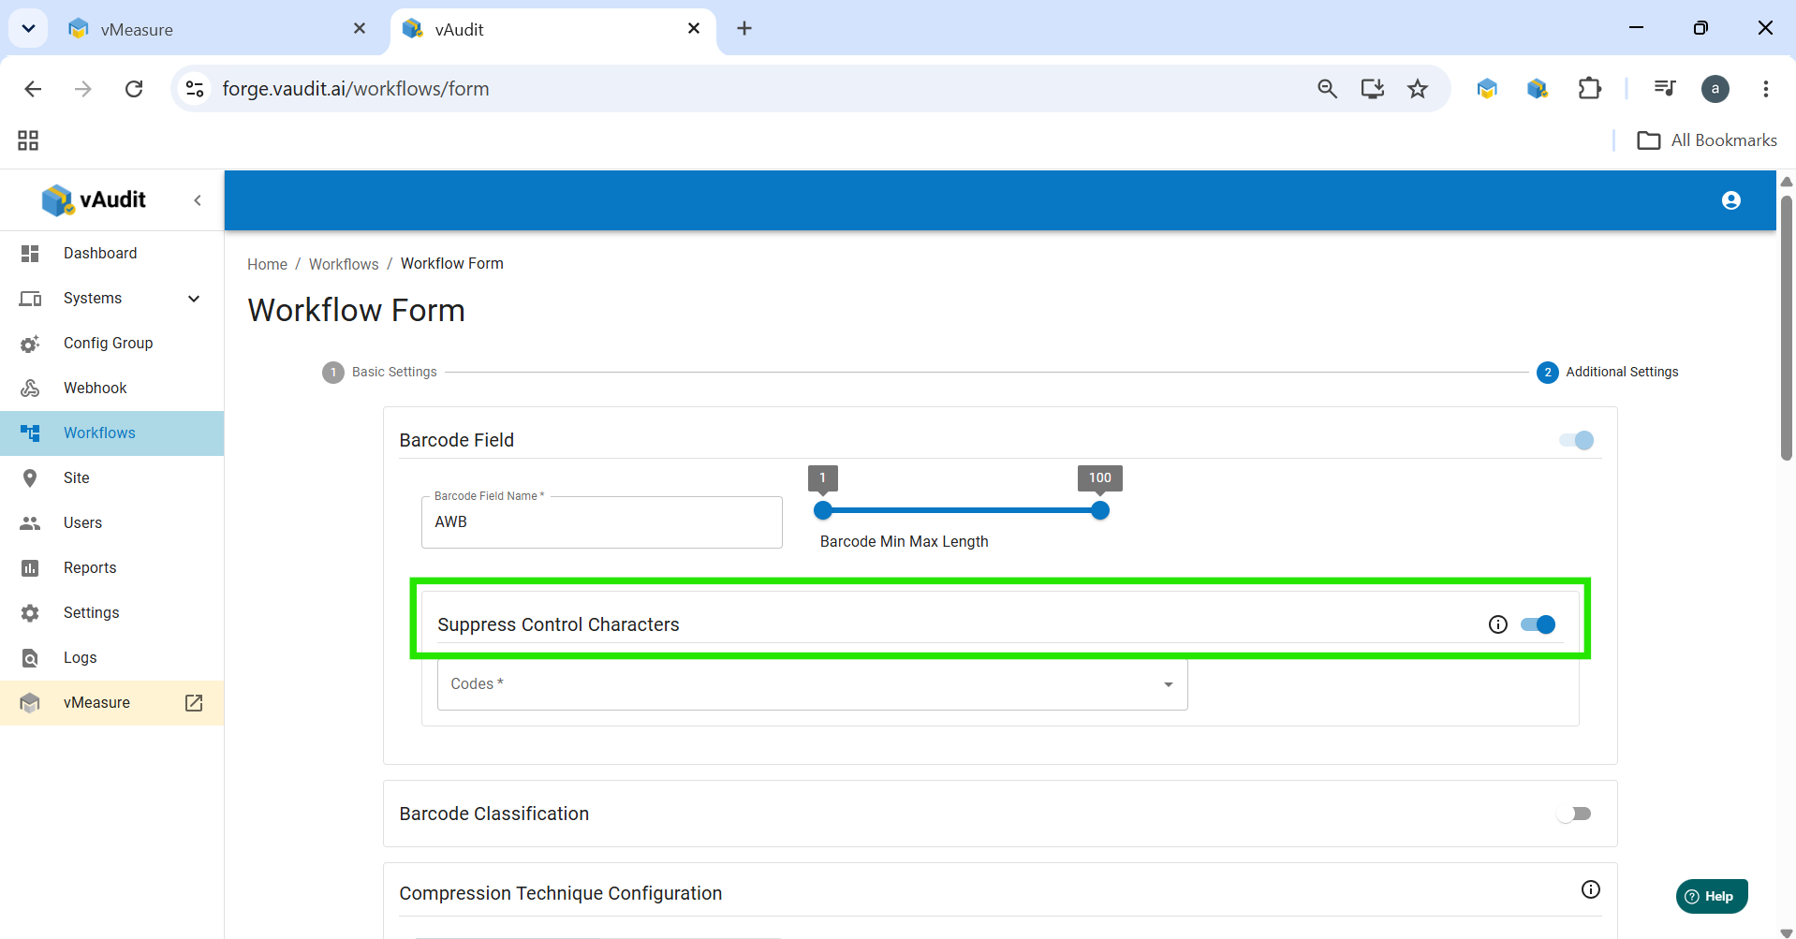The height and width of the screenshot is (939, 1796).
Task: Click the page vertical scrollbar
Action: pos(1787,328)
